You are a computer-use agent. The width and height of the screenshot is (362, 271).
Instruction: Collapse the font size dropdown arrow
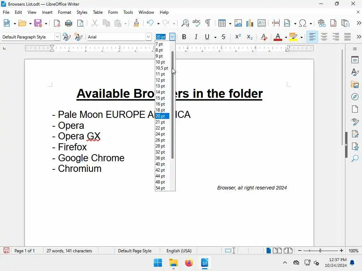pos(172,37)
